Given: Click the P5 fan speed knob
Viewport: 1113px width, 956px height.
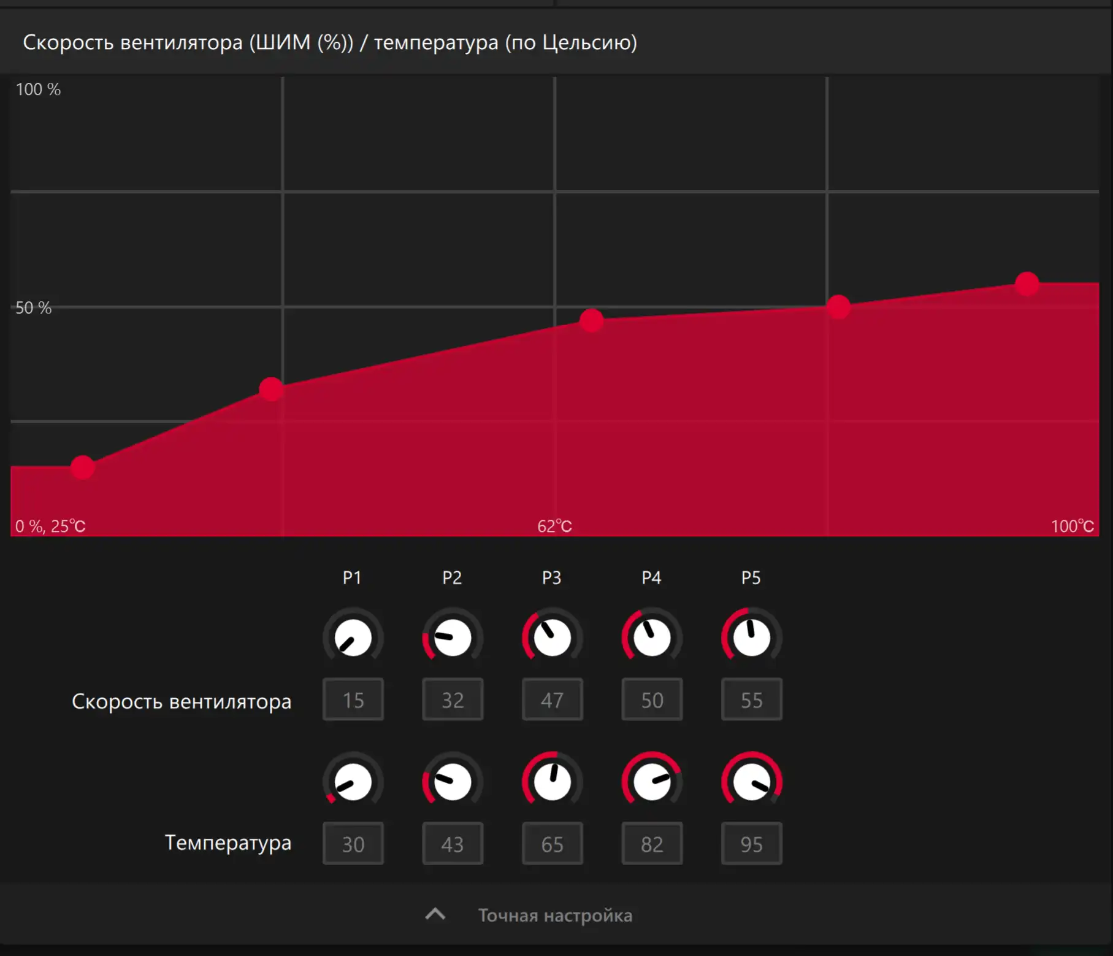Looking at the screenshot, I should (751, 638).
